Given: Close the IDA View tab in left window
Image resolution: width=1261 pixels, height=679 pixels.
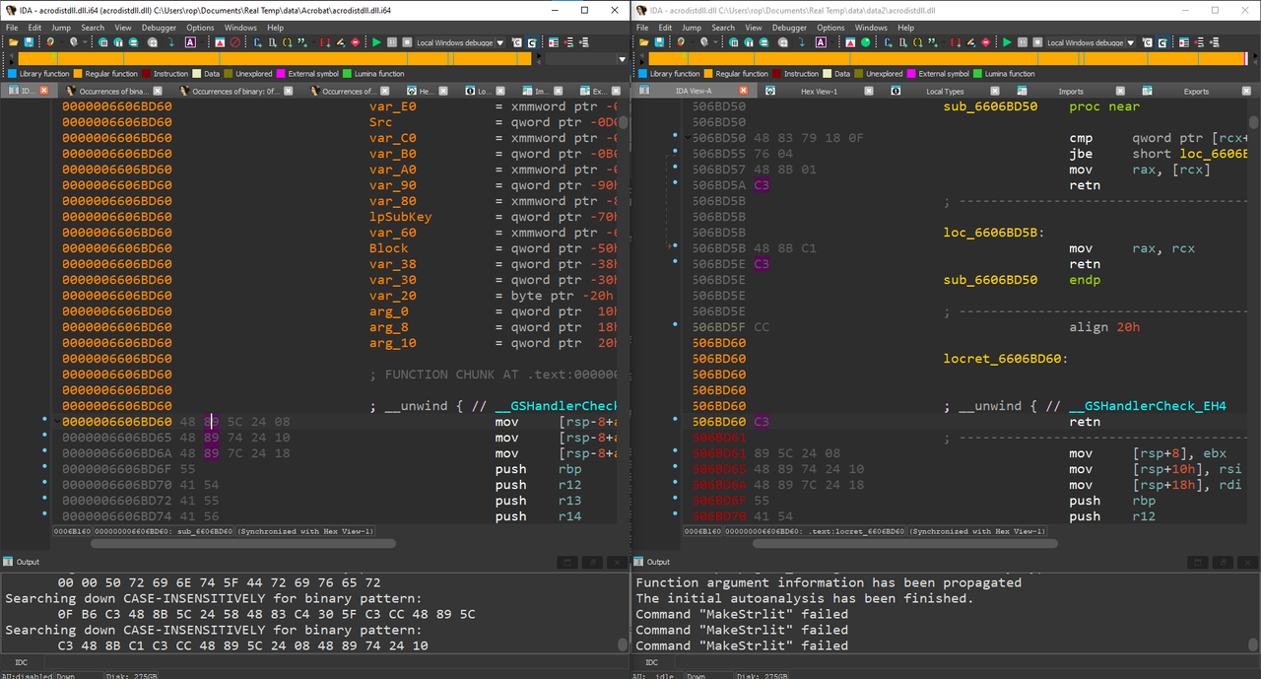Looking at the screenshot, I should point(43,91).
